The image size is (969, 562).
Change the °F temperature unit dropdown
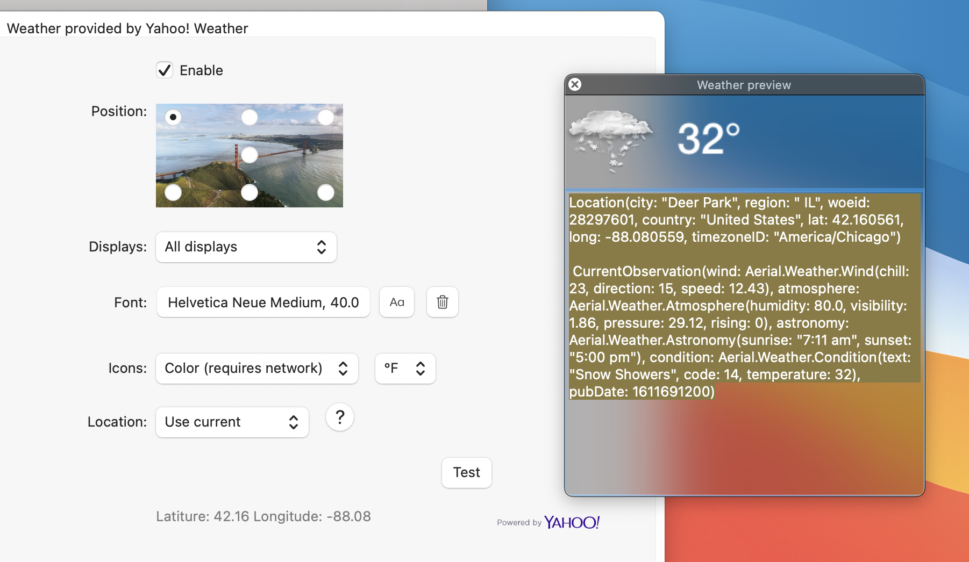coord(405,369)
